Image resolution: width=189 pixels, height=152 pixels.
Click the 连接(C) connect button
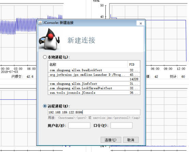111,140
